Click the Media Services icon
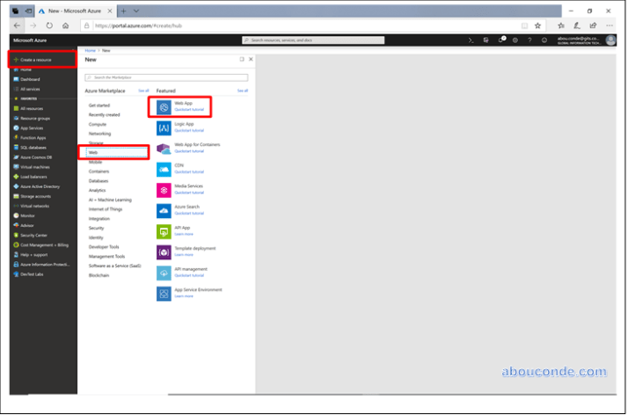The image size is (628, 415). 164,190
